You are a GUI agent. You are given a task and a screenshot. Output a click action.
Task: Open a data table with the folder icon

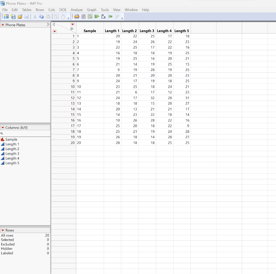20,16
